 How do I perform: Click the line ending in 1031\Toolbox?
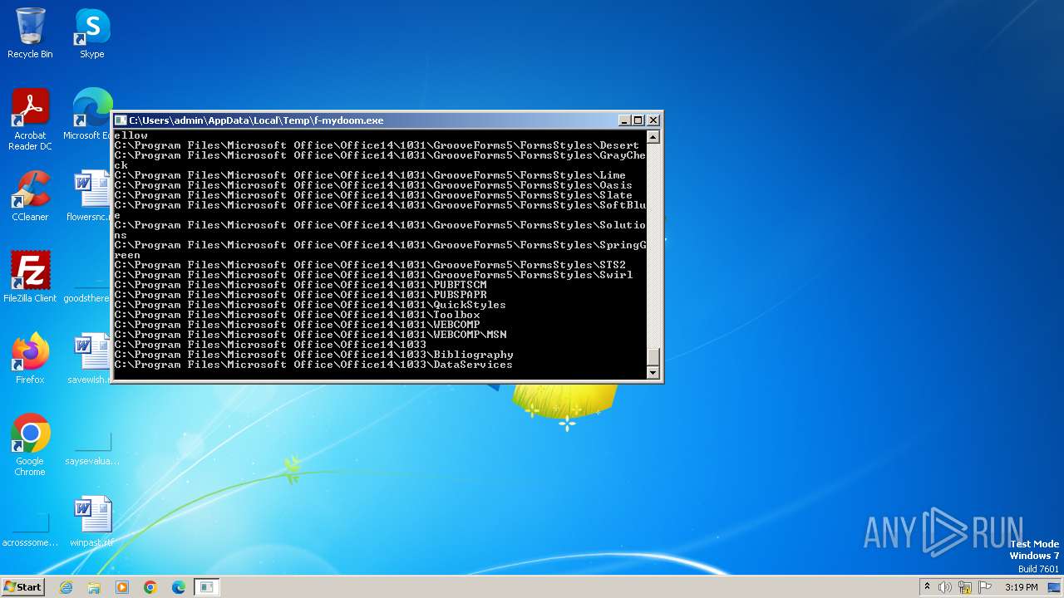pos(297,315)
